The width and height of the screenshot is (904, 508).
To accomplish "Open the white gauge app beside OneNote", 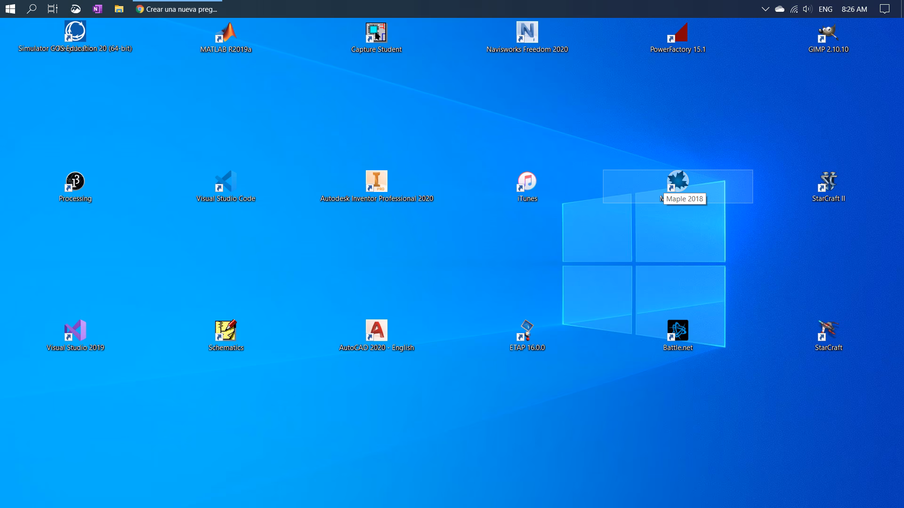I will pyautogui.click(x=75, y=9).
